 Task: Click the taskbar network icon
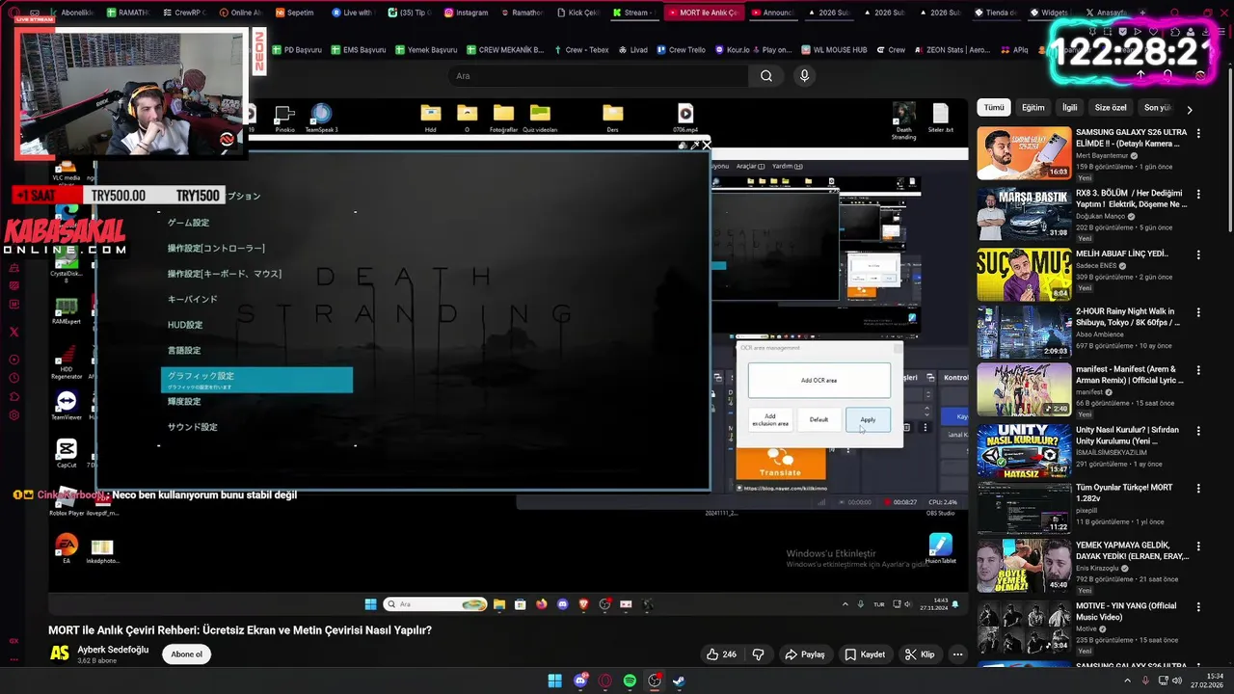[1161, 681]
